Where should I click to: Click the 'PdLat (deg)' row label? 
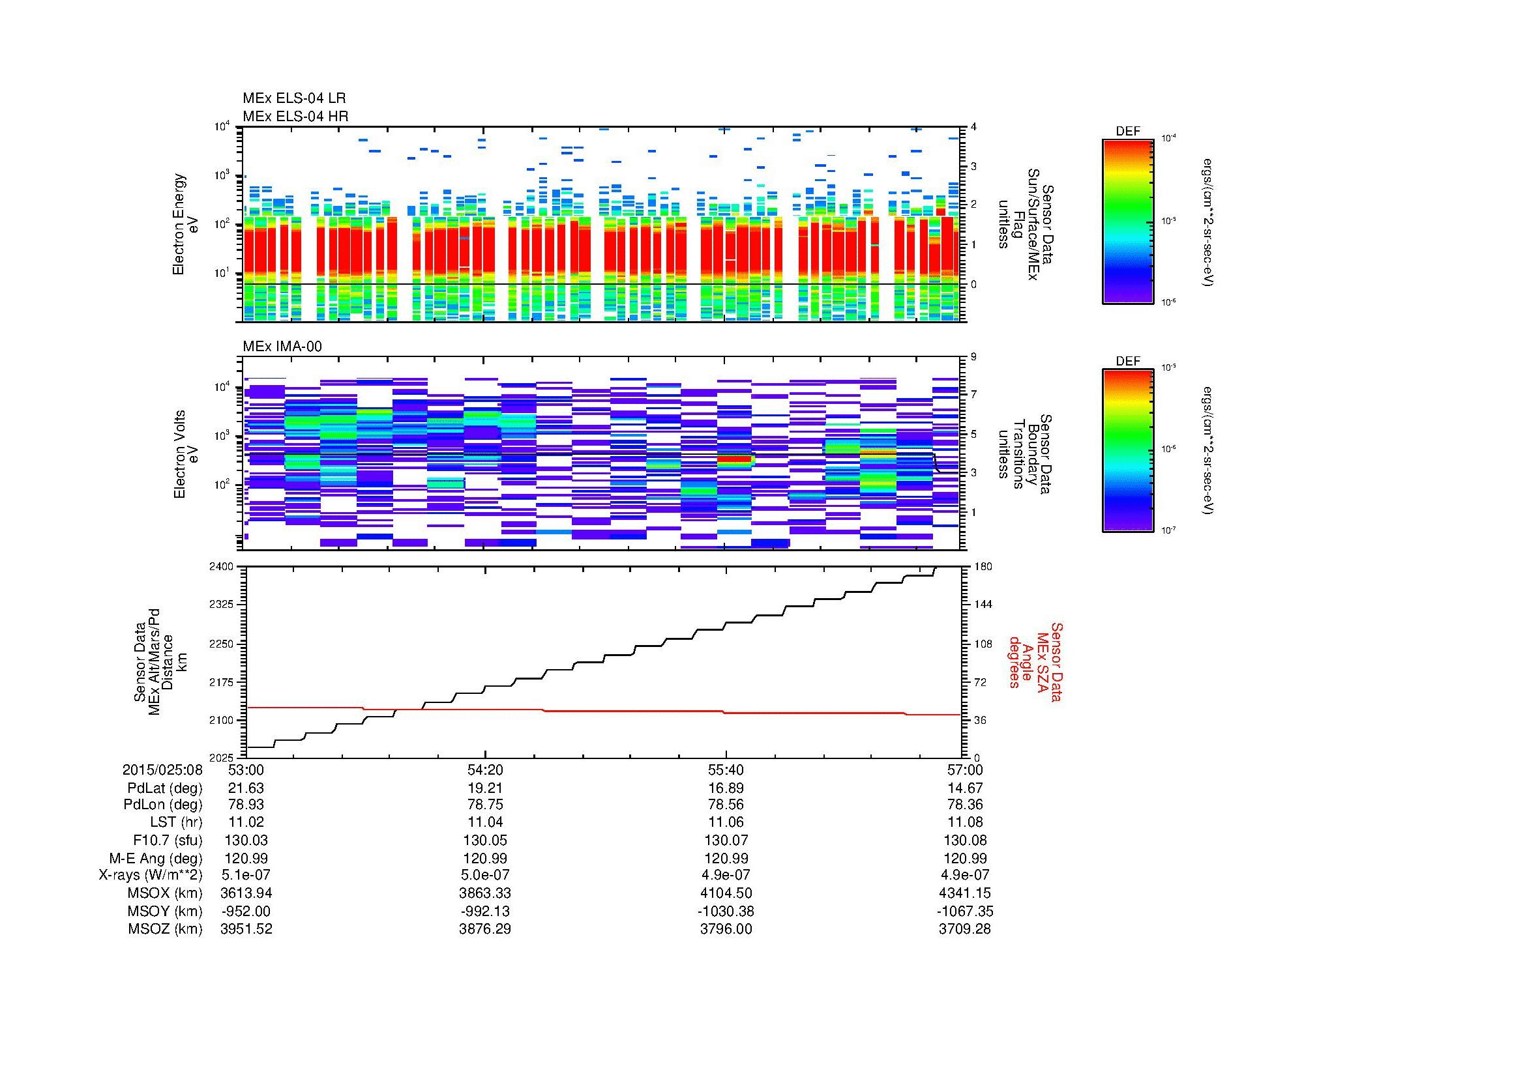(x=165, y=788)
